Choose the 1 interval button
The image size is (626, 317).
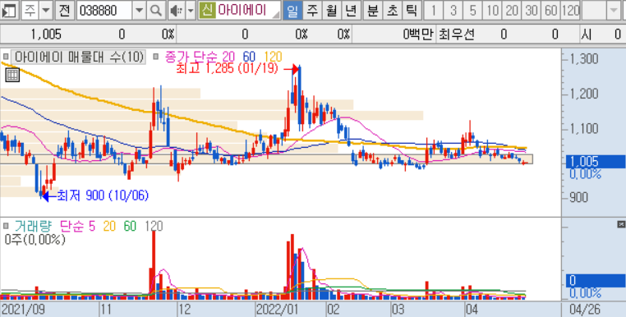pos(433,11)
